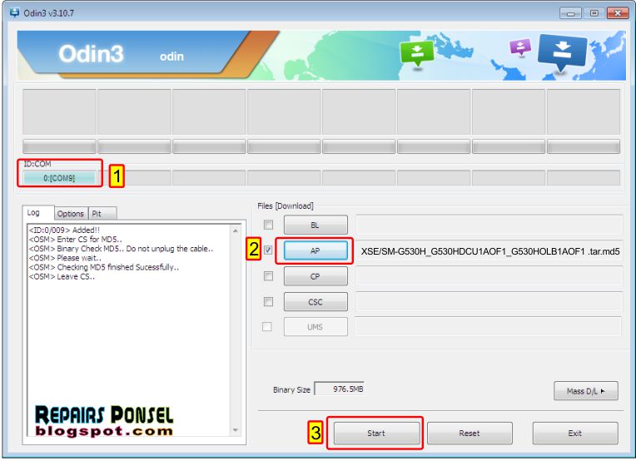Tick the BL file checkbox
The height and width of the screenshot is (461, 636).
click(268, 225)
